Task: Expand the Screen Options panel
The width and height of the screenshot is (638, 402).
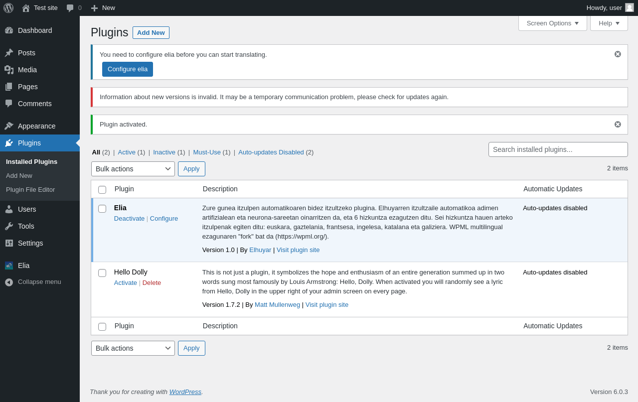Action: (x=552, y=23)
